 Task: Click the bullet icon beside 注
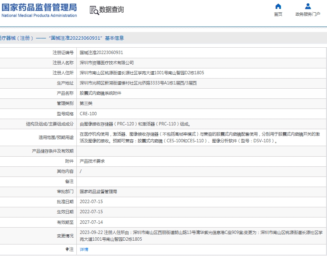coord(67,249)
